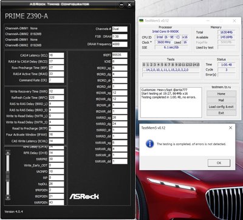Click the TestMem5 title bar icon

point(142,21)
